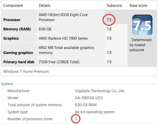Select the Graphics row label
This screenshot has width=158, height=124.
pyautogui.click(x=11, y=38)
